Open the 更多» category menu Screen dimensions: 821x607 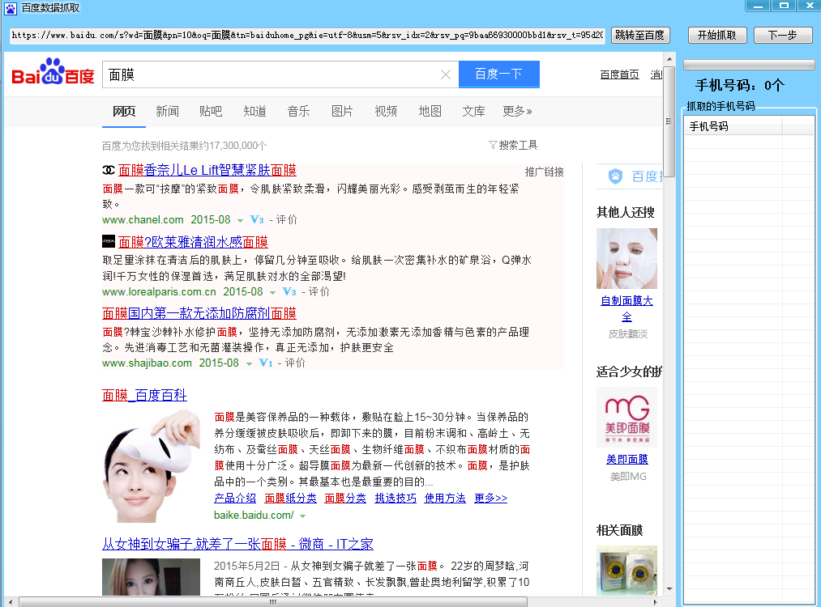(x=517, y=111)
